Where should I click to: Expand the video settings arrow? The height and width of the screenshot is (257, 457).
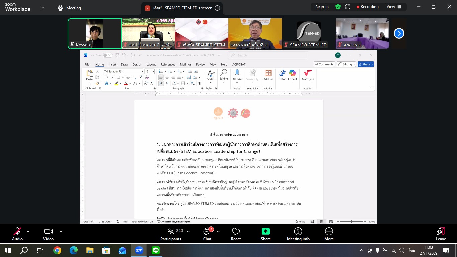tap(61, 231)
